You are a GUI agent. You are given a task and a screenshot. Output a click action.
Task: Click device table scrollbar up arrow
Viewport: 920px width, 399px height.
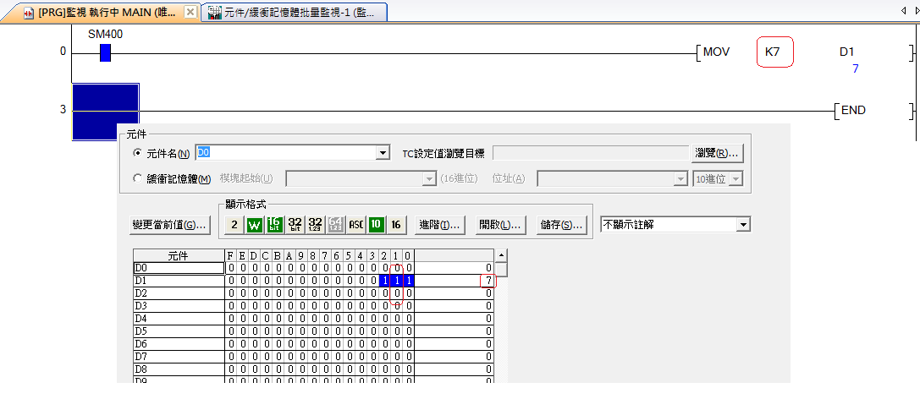coord(501,255)
